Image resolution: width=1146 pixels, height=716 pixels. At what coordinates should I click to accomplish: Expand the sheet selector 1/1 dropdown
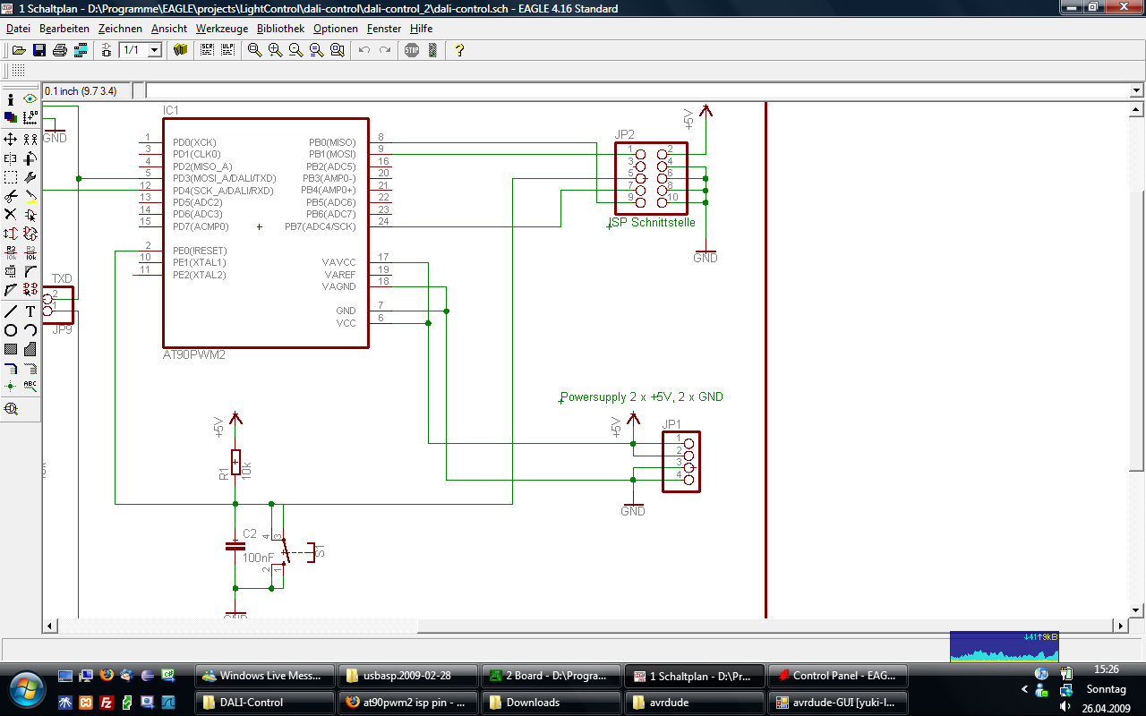[x=154, y=50]
